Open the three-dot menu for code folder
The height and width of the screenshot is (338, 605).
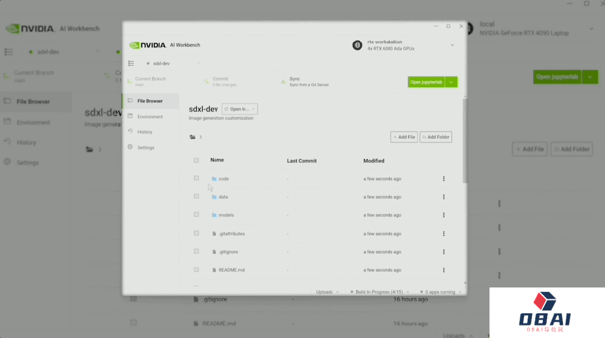[444, 179]
